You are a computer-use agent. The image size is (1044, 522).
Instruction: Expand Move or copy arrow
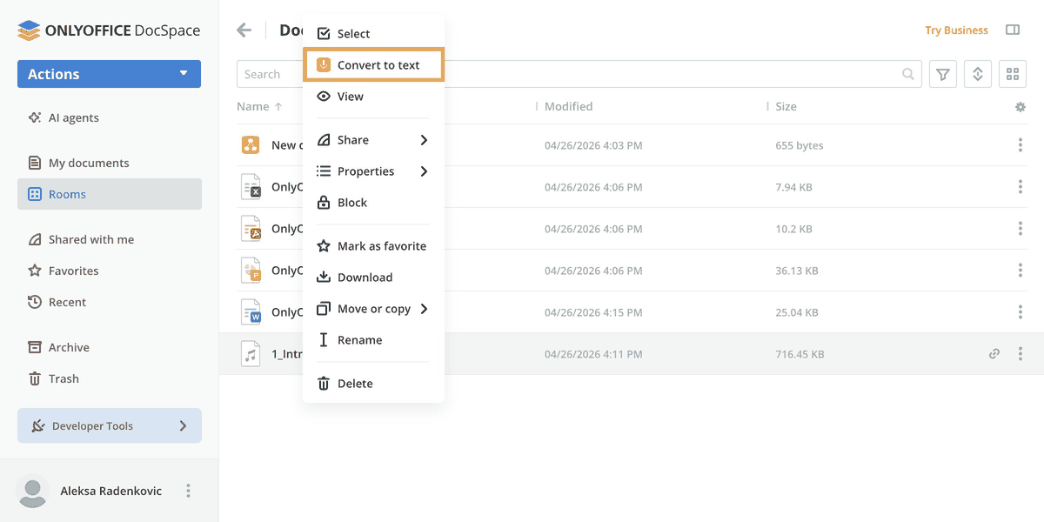[424, 309]
